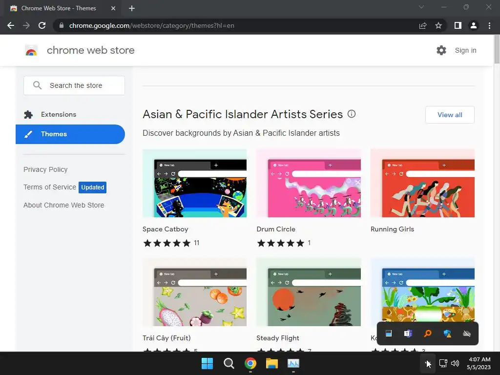Image resolution: width=500 pixels, height=375 pixels.
Task: Click the Drum Circle title text
Action: tap(276, 229)
